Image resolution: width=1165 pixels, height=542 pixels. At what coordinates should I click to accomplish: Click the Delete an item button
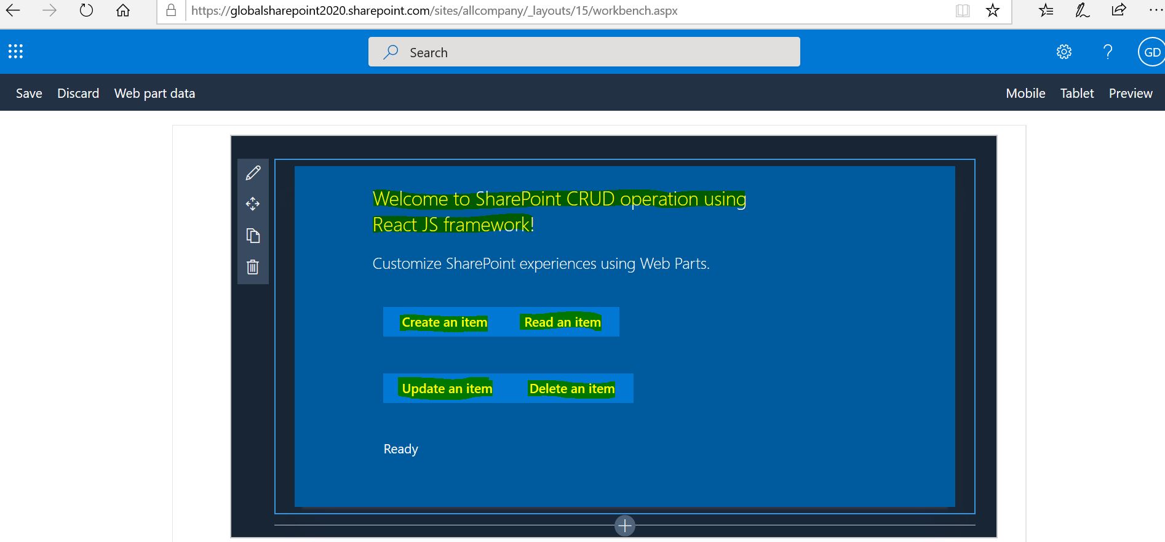coord(572,389)
